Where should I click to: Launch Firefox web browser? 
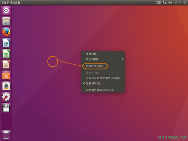6,32
